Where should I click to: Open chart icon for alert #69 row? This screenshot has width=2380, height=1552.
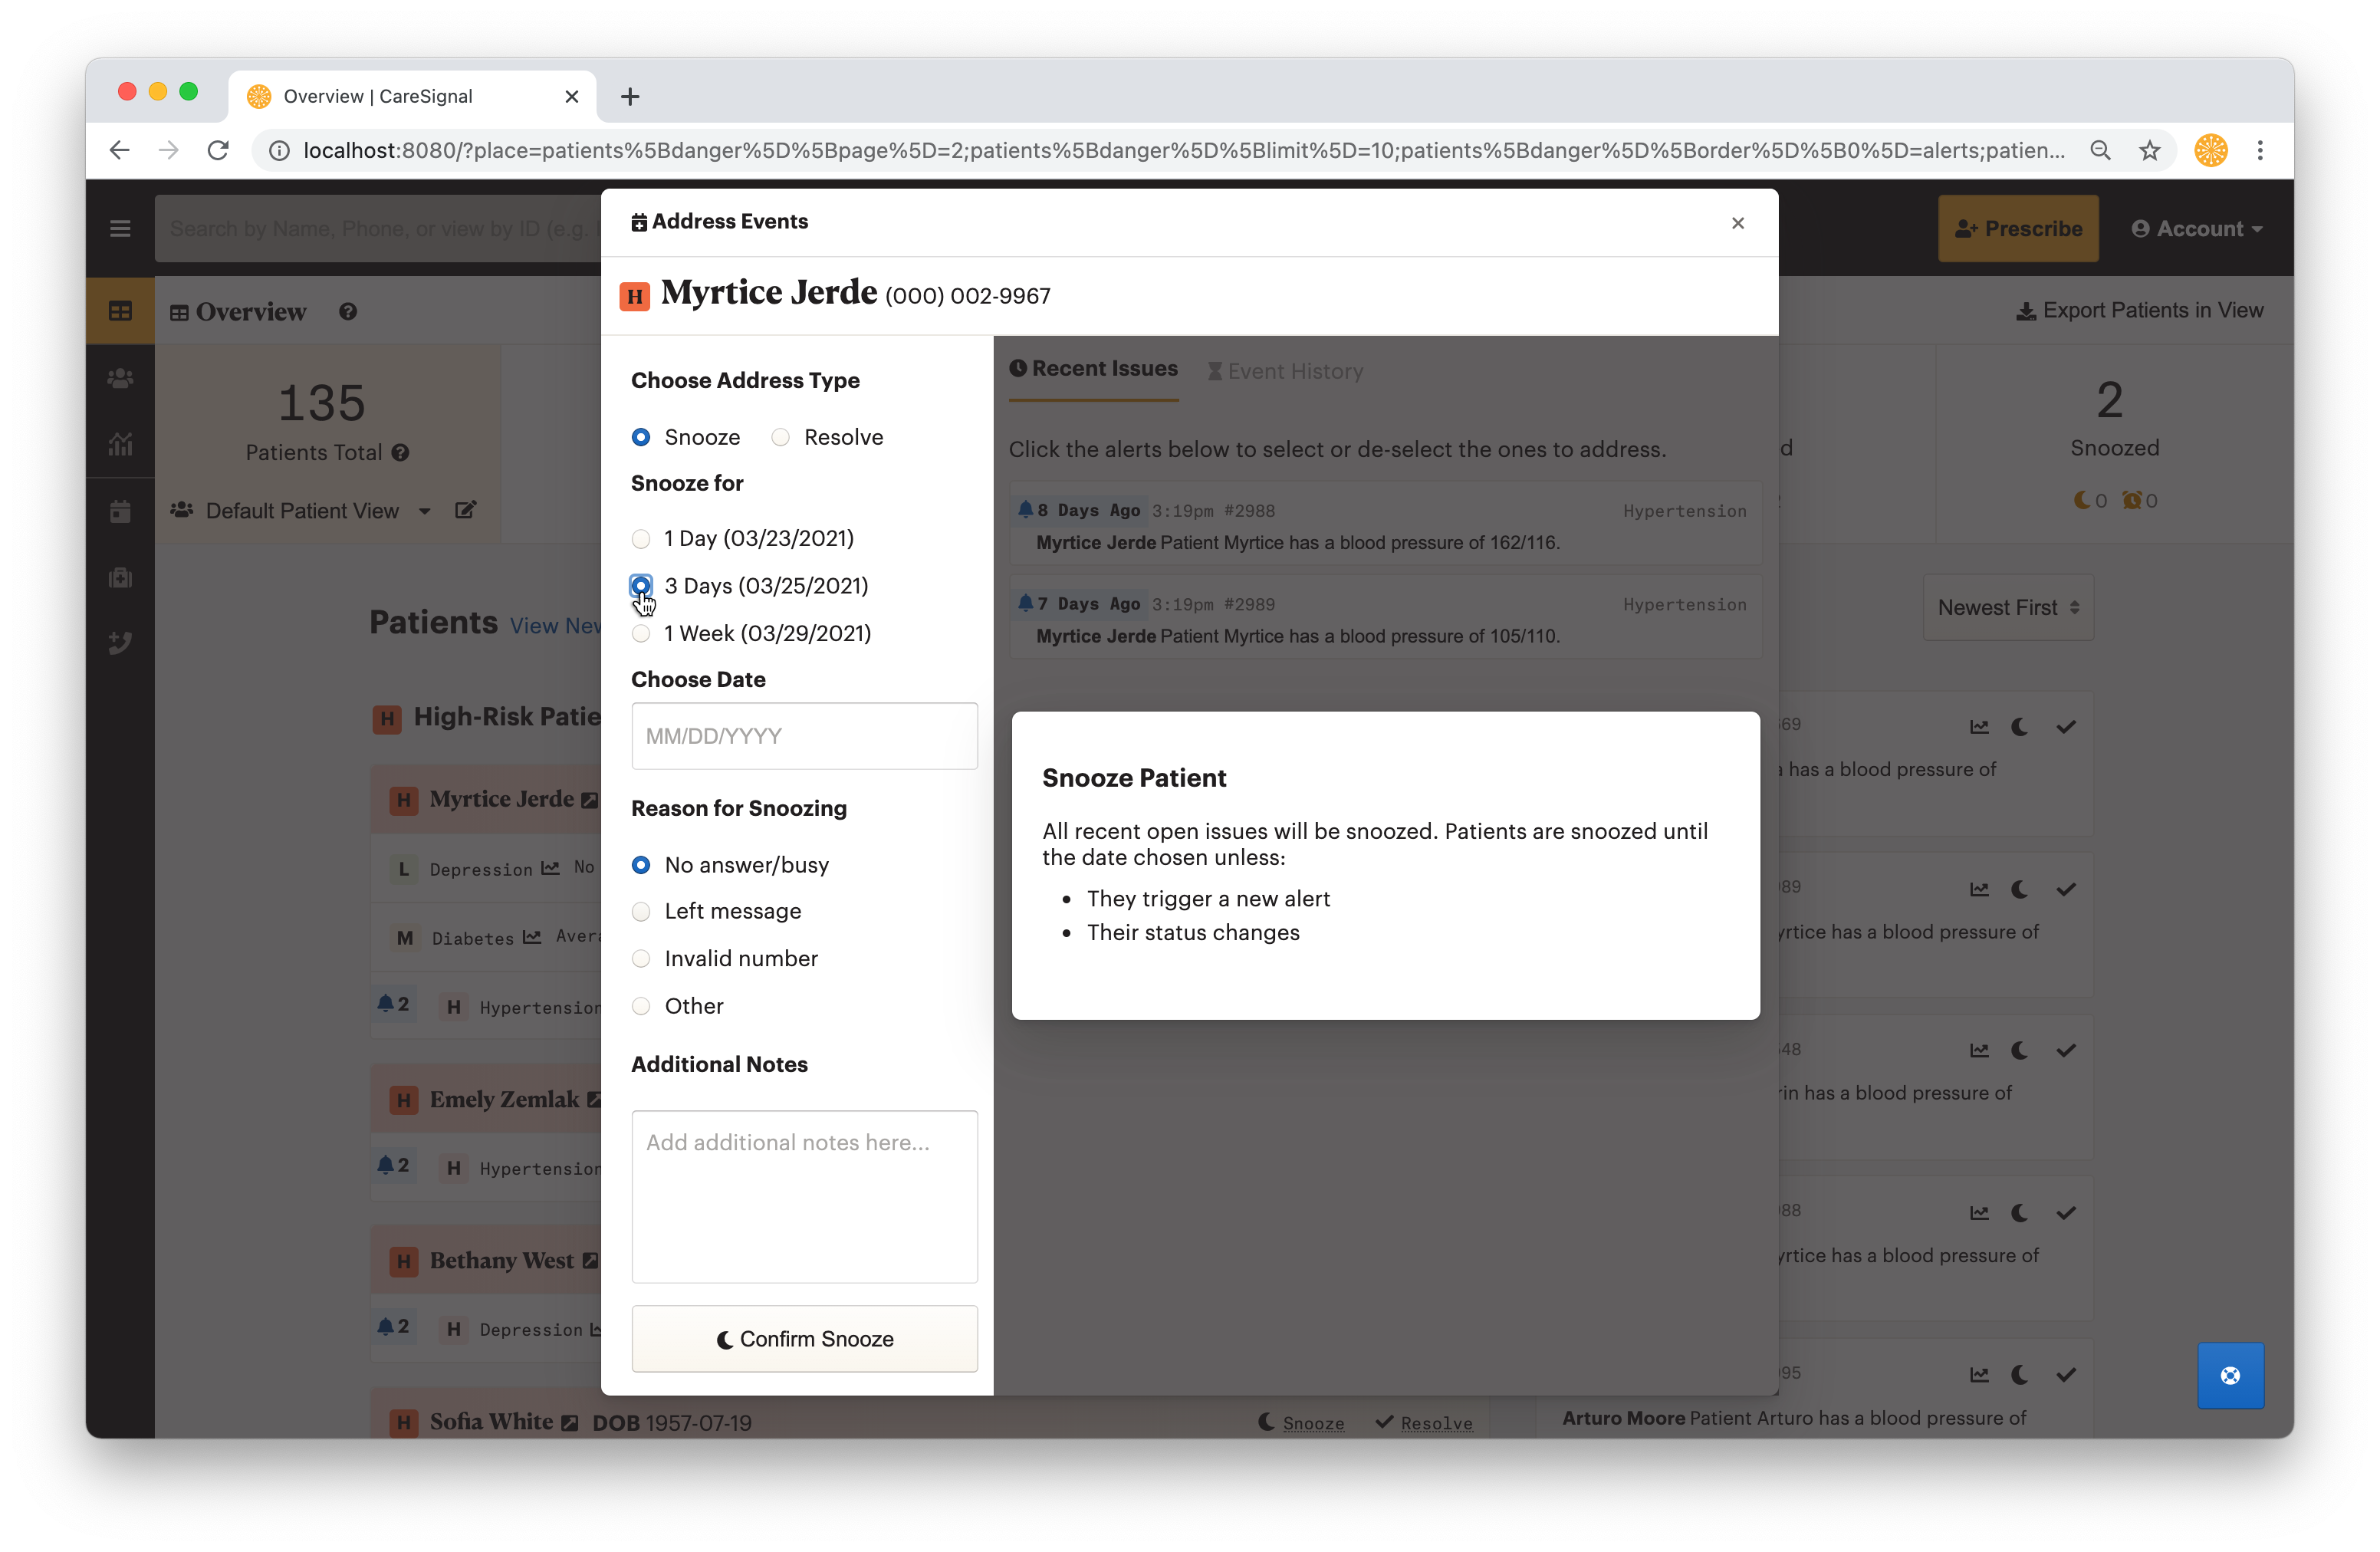(1979, 727)
